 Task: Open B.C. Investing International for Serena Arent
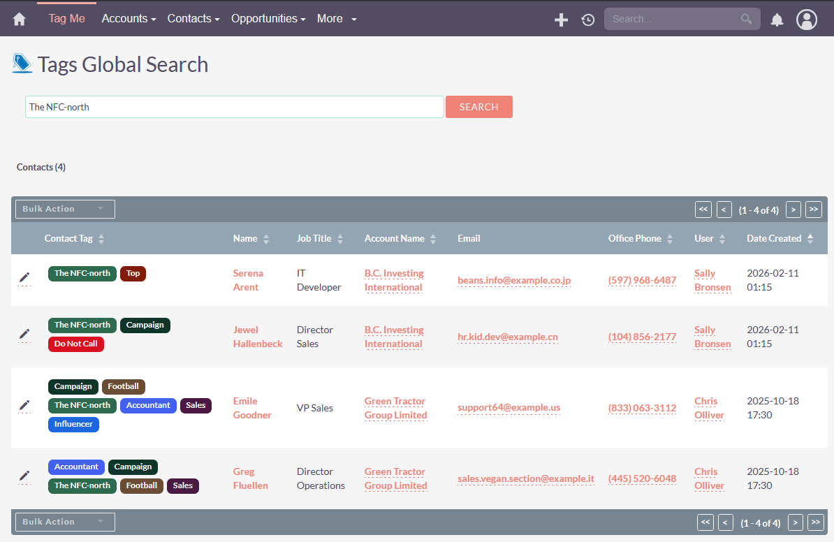(x=394, y=280)
